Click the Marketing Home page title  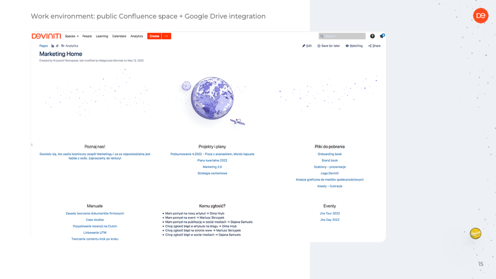pyautogui.click(x=61, y=54)
